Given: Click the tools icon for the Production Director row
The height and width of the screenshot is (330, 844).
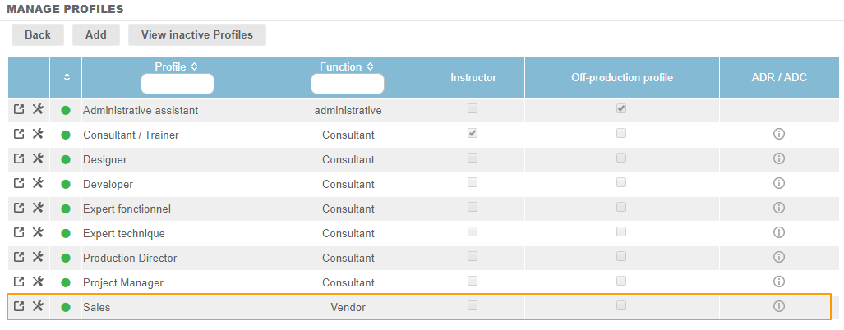Looking at the screenshot, I should (x=37, y=257).
